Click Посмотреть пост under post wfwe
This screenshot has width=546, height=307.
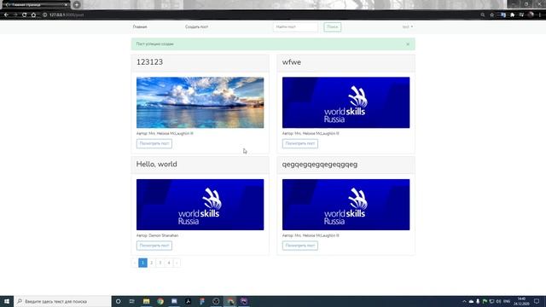coord(300,143)
